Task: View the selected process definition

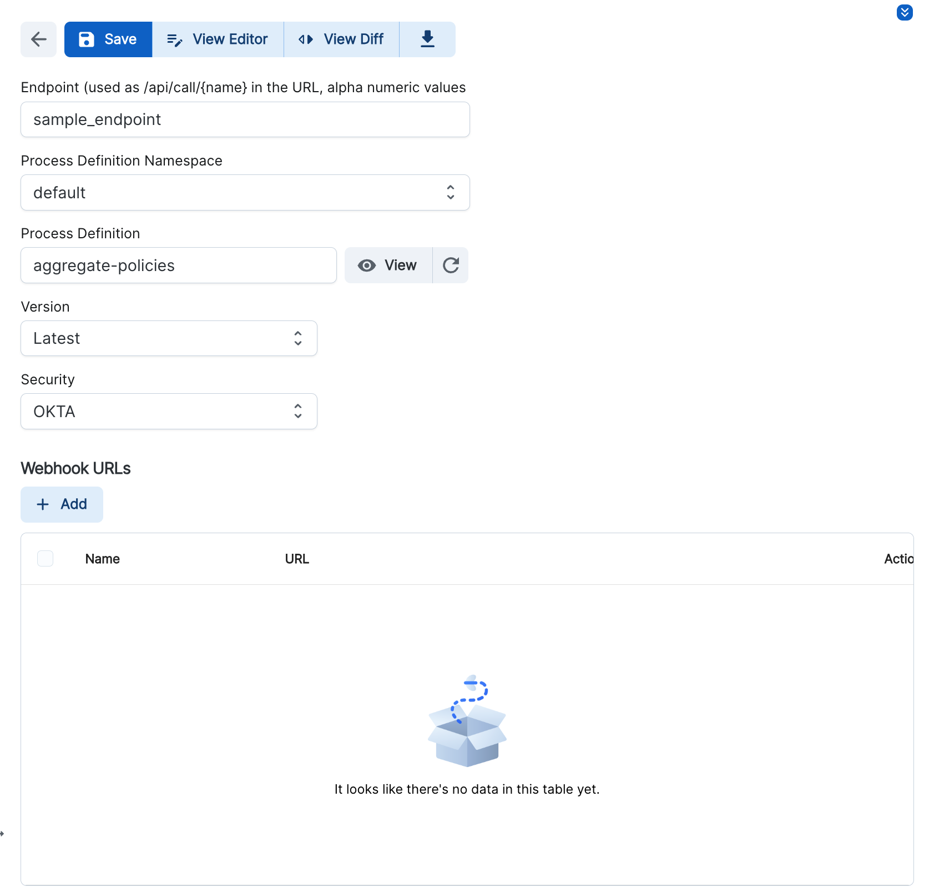Action: pyautogui.click(x=388, y=265)
